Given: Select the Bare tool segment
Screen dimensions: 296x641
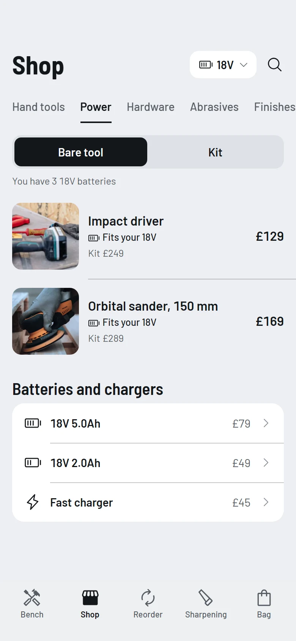Looking at the screenshot, I should coord(81,152).
